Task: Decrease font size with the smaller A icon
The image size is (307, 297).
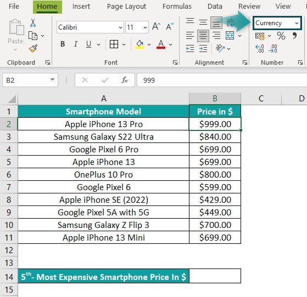Action: click(170, 26)
